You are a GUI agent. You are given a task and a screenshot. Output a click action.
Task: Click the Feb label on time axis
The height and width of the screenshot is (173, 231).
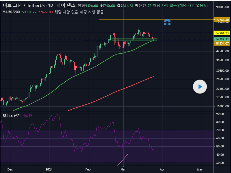88,169
